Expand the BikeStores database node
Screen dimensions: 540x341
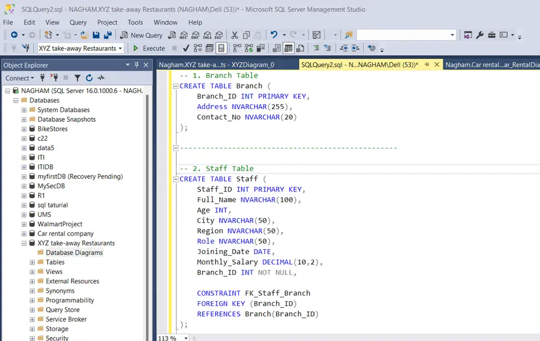click(x=24, y=129)
